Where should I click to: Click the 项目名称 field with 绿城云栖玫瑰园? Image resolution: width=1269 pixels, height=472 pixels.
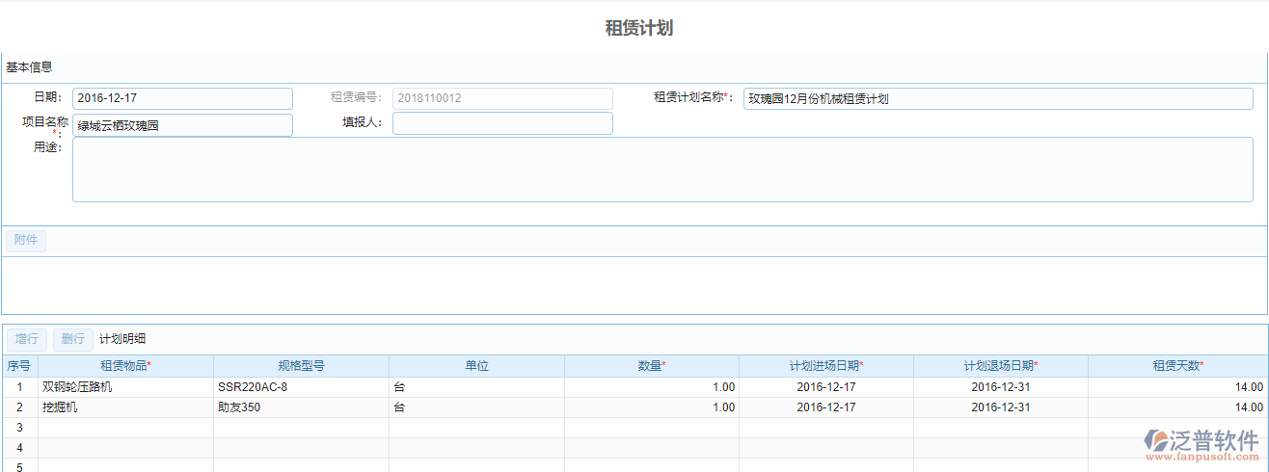[182, 125]
